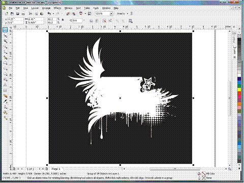The image size is (244, 183).
Task: Pick the yellow swatch in color palette
Action: tap(239, 89)
